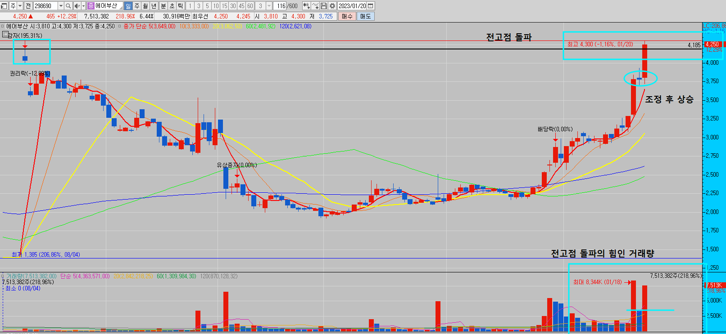This screenshot has height=334, width=726.
Task: Click the 권리락(-12.88%) event label
Action: point(30,73)
